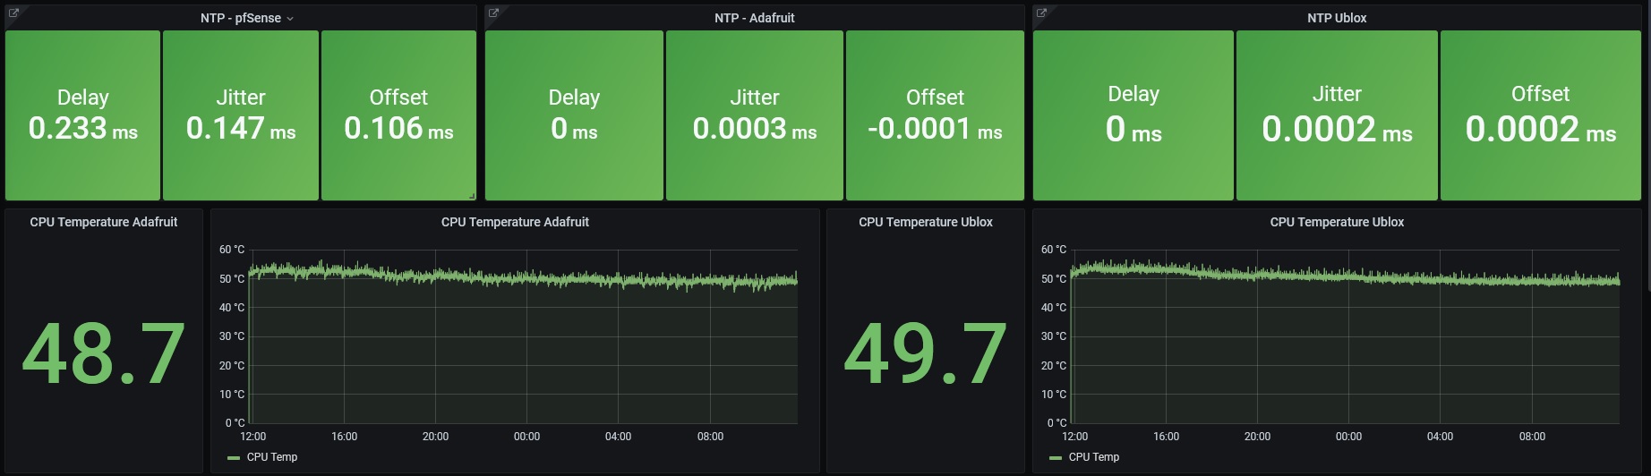
Task: Select the pfSense Jitter 0.147 ms tile
Action: [x=241, y=115]
